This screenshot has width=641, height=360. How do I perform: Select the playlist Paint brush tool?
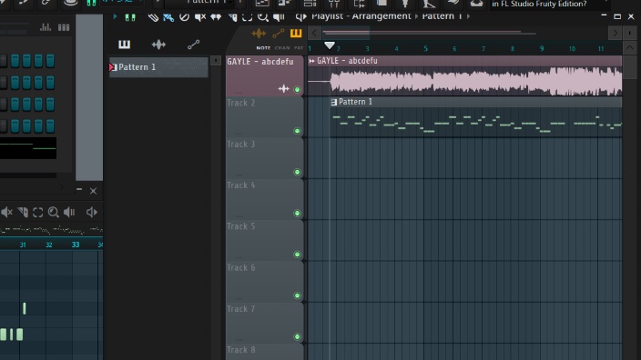coord(168,17)
